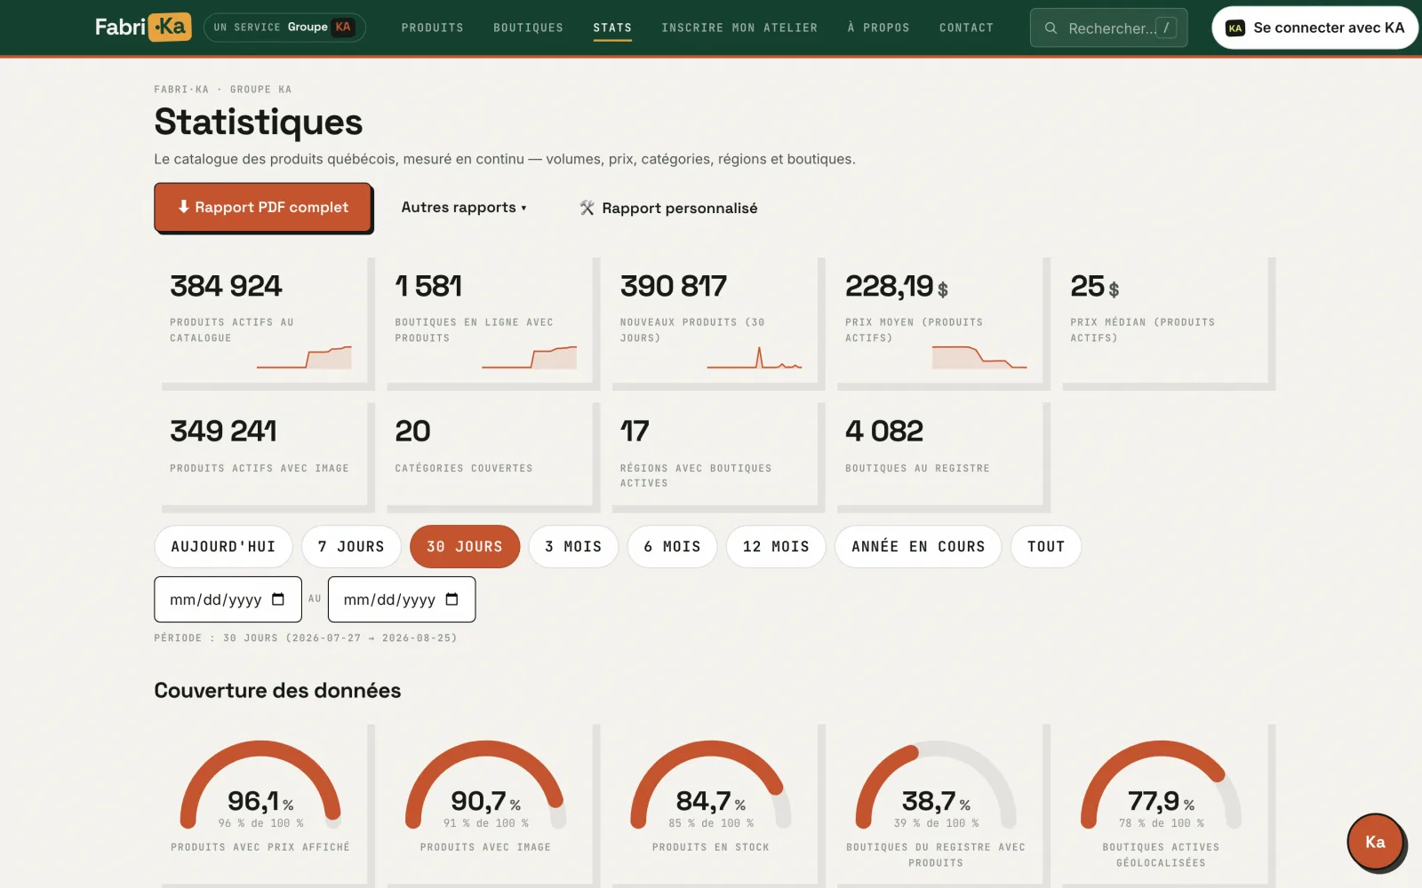Select the 7 jours period

pos(351,546)
